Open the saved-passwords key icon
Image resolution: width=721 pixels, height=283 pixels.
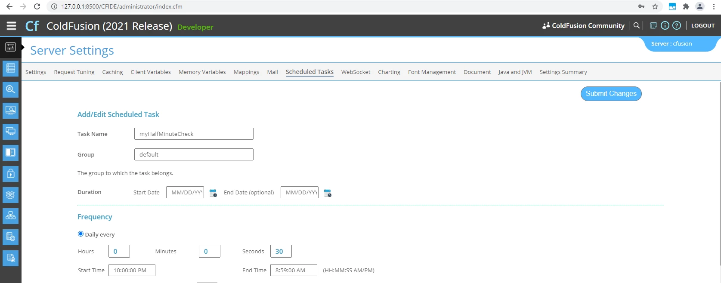point(641,6)
